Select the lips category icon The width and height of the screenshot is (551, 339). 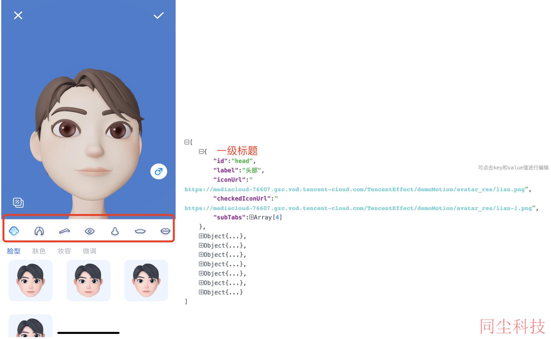(x=165, y=231)
